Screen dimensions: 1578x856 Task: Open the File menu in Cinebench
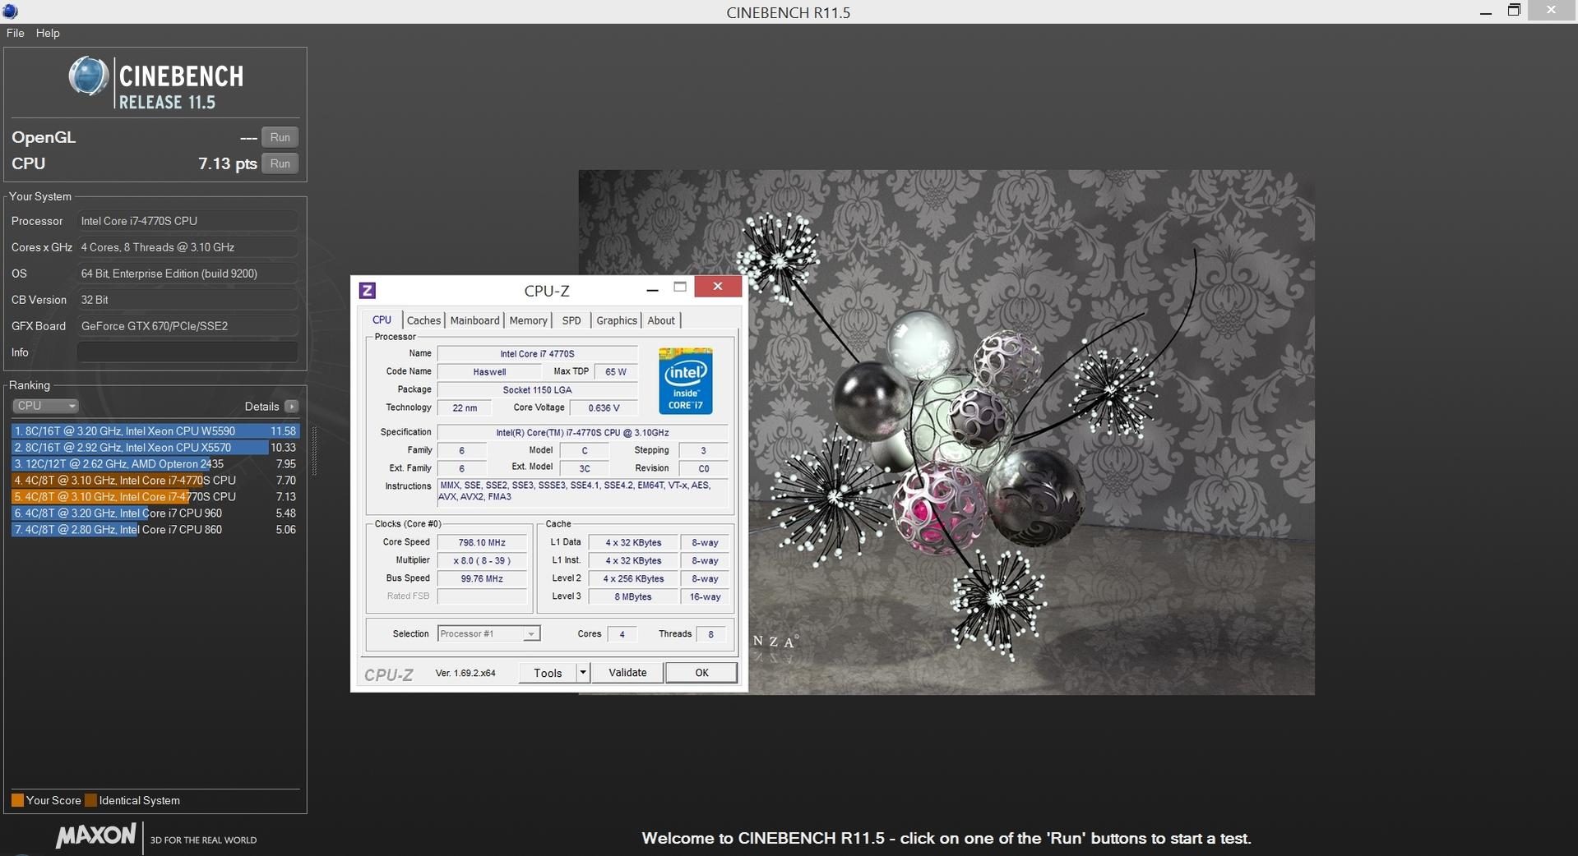15,33
